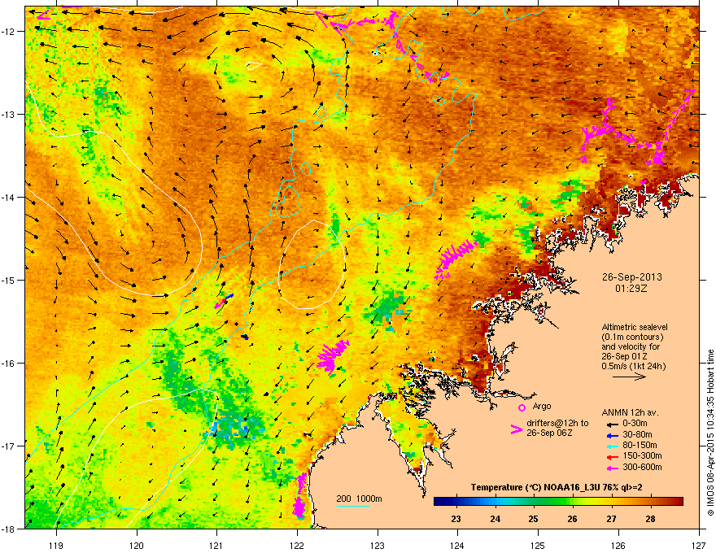Click the longitude axis label '127'
The width and height of the screenshot is (716, 553).
[x=699, y=545]
